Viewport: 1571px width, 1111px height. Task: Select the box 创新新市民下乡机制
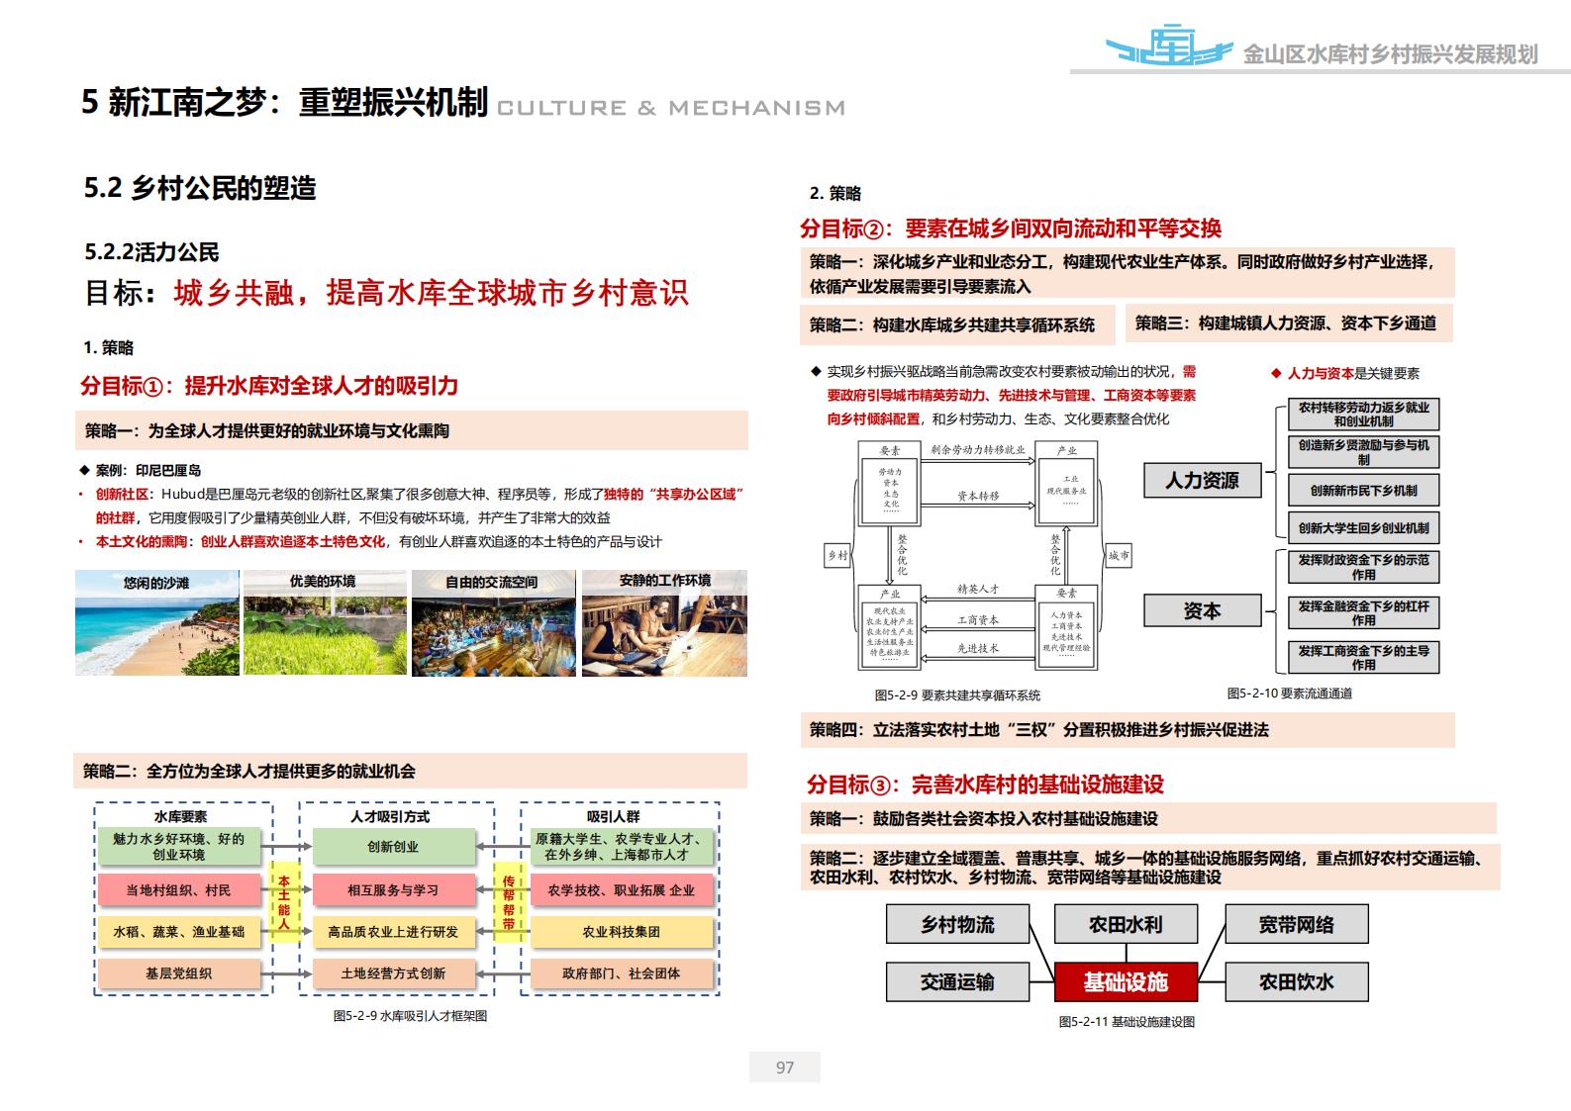click(1364, 491)
